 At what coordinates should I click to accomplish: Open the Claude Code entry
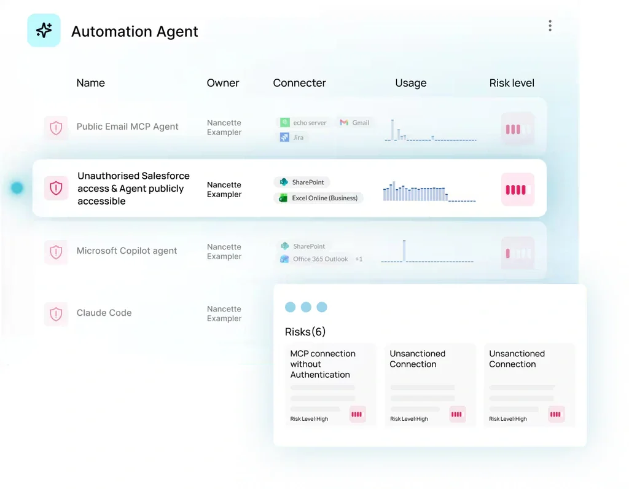[x=104, y=313]
